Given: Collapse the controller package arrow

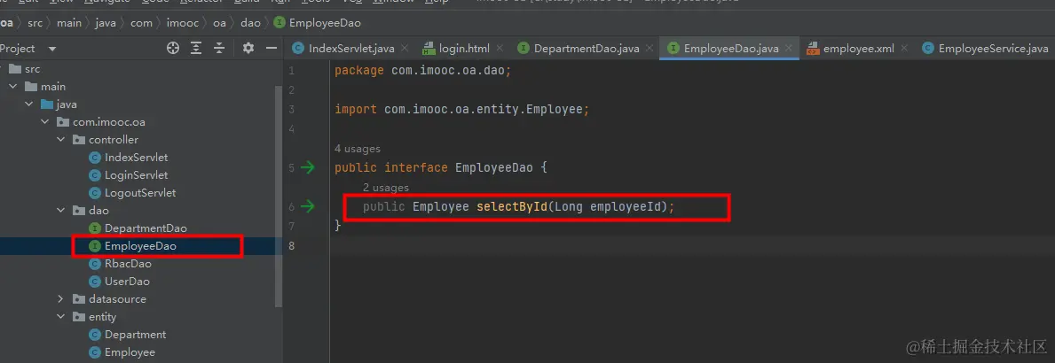Looking at the screenshot, I should [x=60, y=140].
